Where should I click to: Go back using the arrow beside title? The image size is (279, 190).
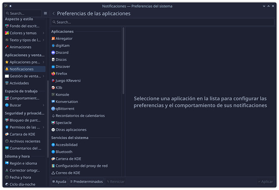click(x=54, y=13)
